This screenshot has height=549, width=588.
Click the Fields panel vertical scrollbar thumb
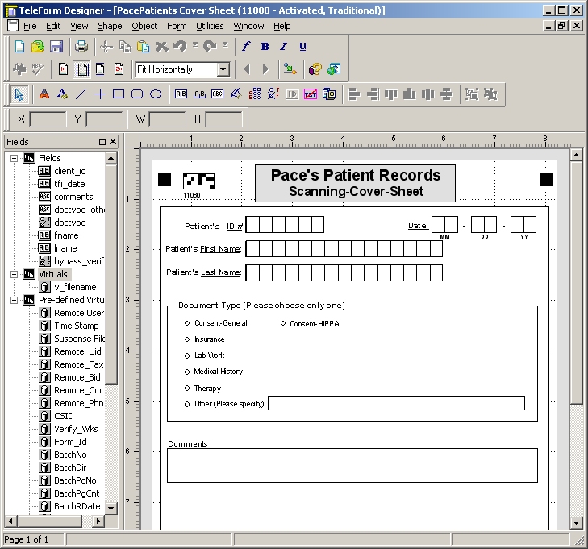tap(111, 274)
